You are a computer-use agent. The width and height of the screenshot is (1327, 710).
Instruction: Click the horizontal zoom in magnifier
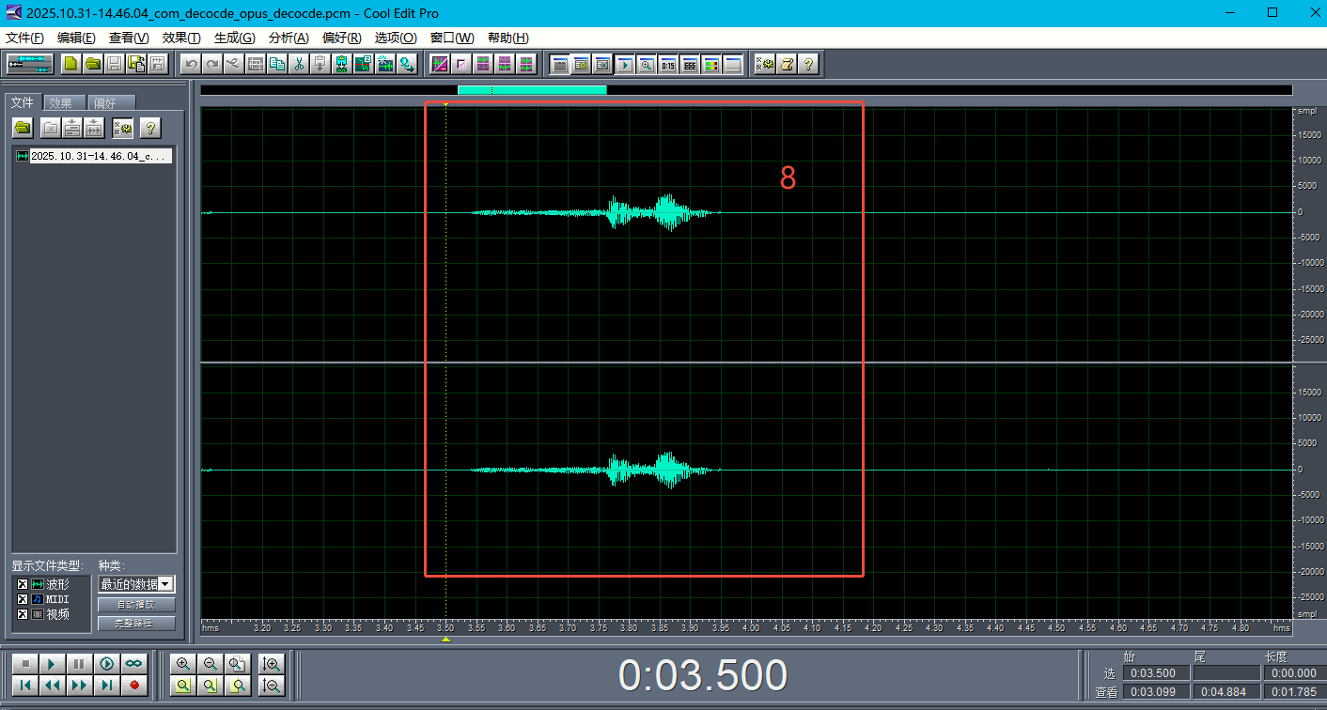[182, 663]
